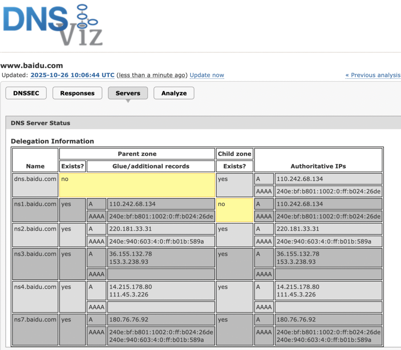Open the 2025-10-26 10:06:44 UTC timestamp link

(x=72, y=75)
